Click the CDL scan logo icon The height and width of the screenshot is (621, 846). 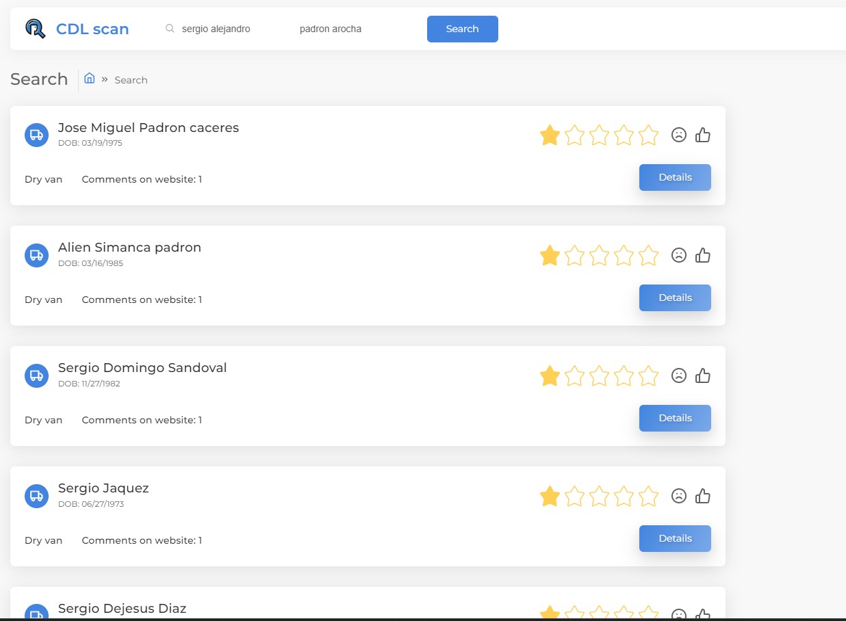(35, 29)
